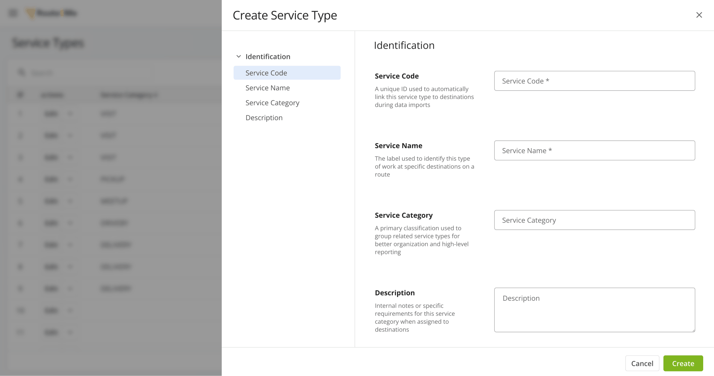Select Service Code in the dialog sidebar
The height and width of the screenshot is (376, 714).
266,72
